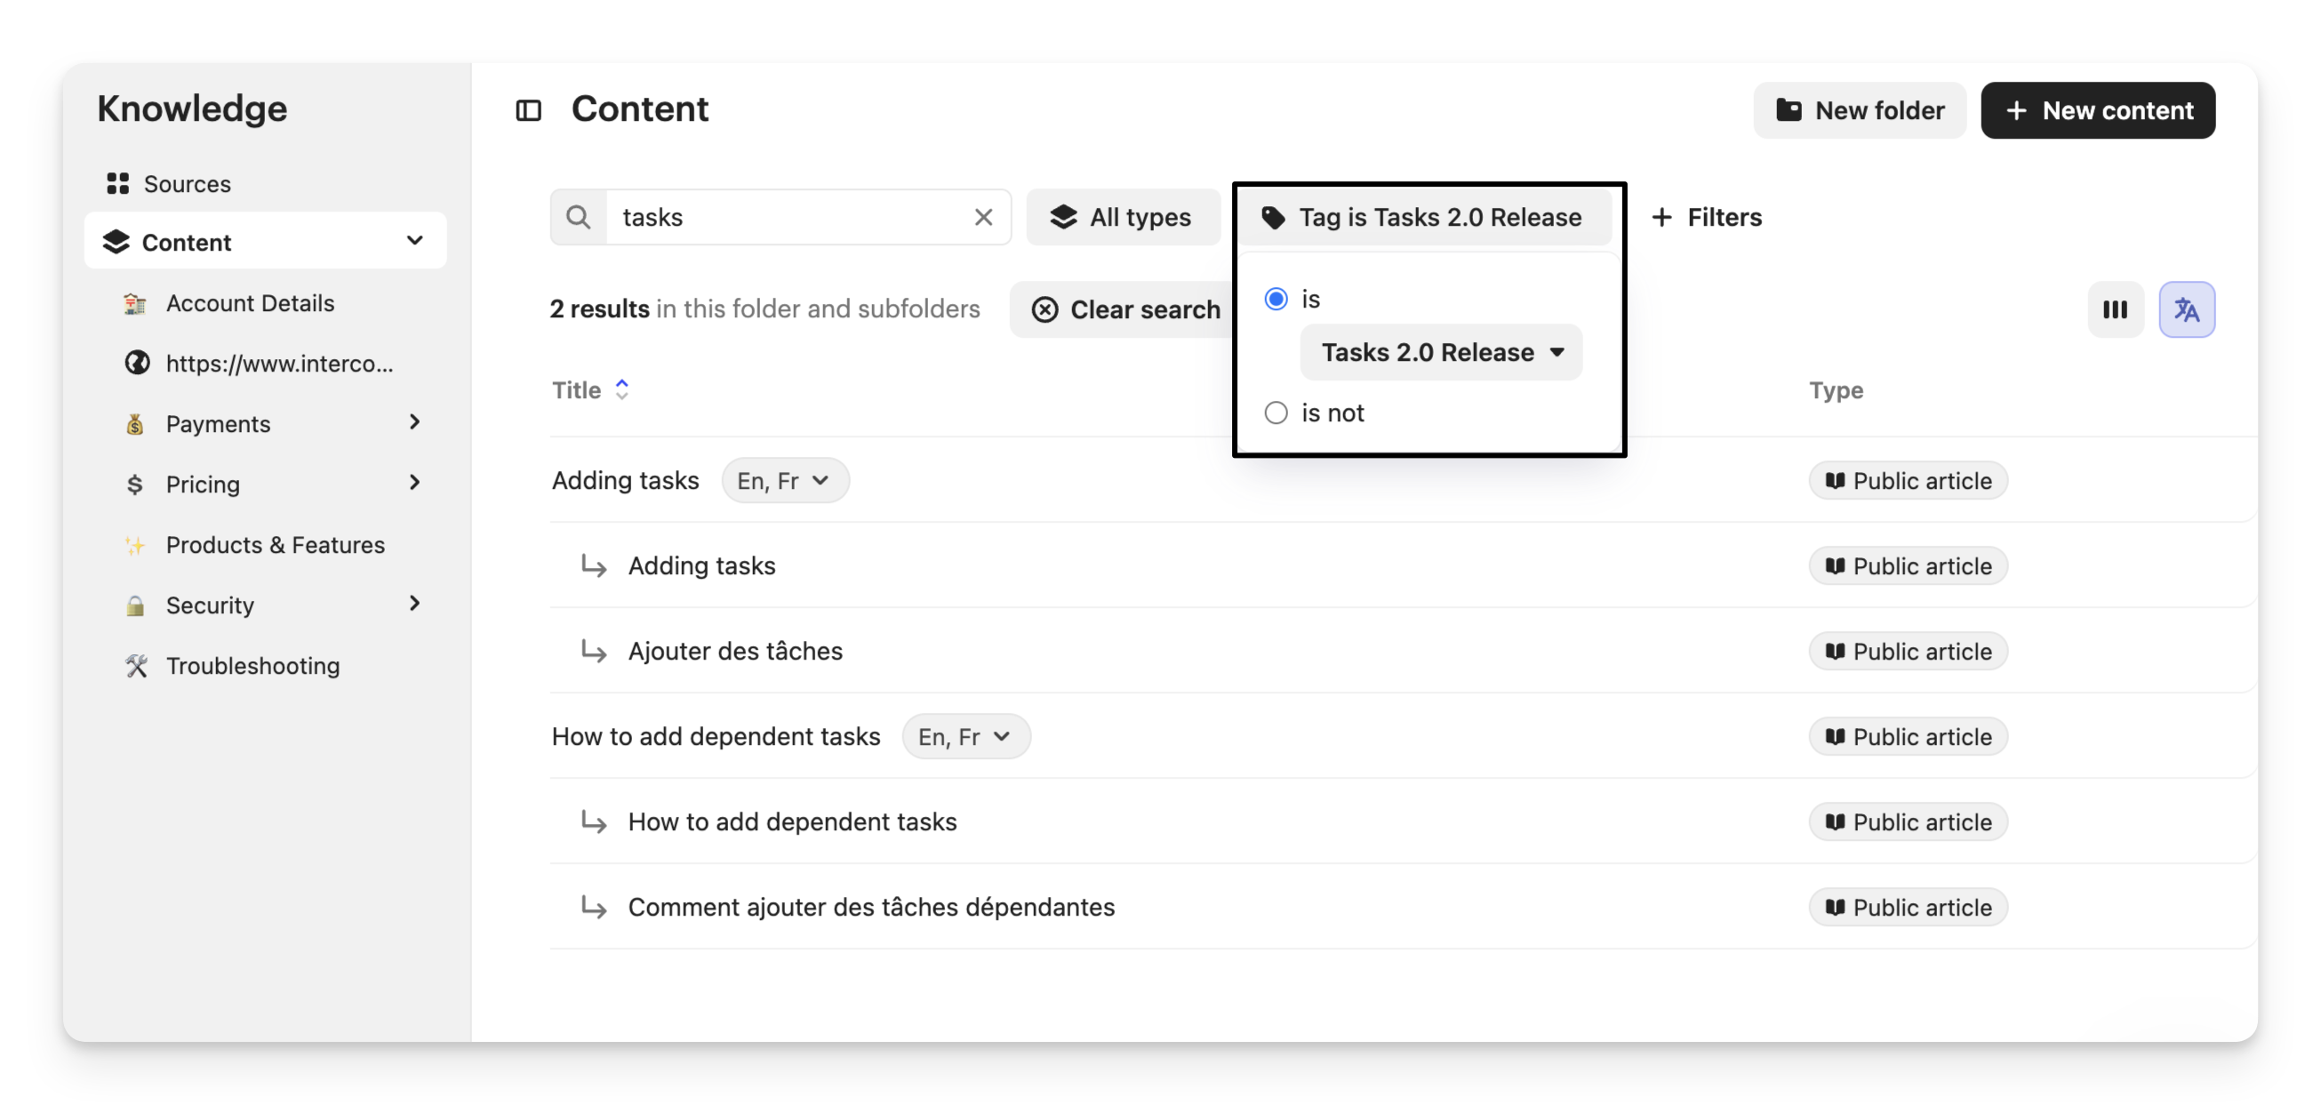Open the Ajouter des tâches article
Viewport: 2321px width, 1105px height.
click(734, 651)
